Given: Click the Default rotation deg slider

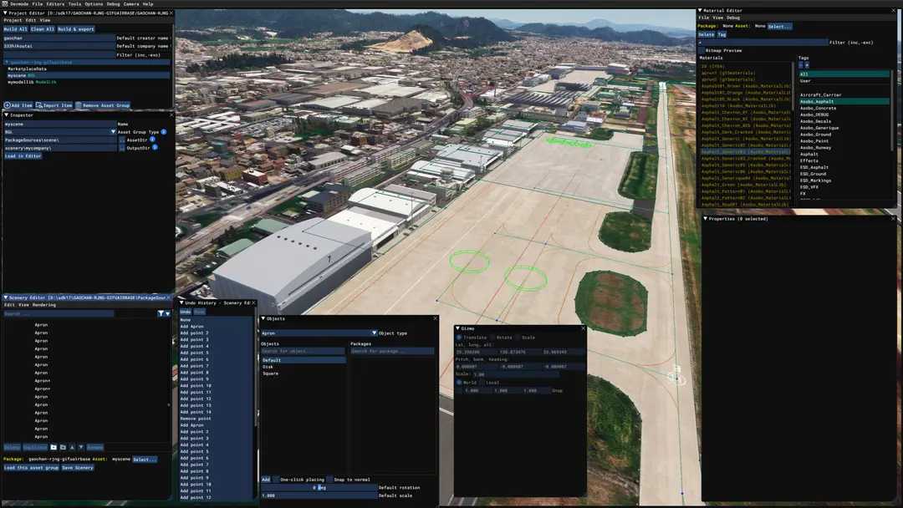Looking at the screenshot, I should click(319, 487).
